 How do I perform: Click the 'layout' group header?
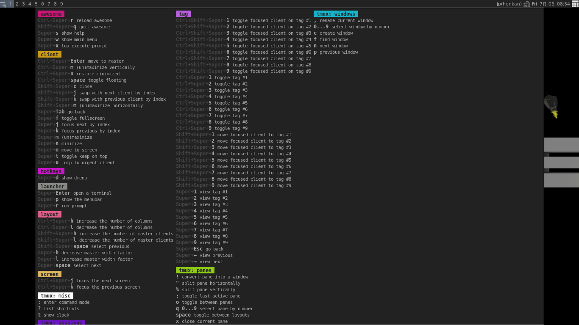click(50, 215)
